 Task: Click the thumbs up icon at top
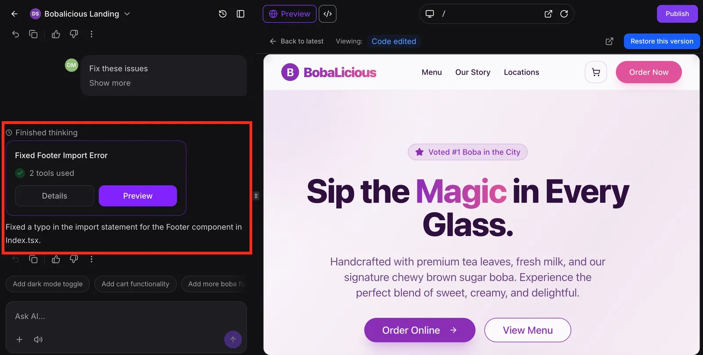[56, 34]
